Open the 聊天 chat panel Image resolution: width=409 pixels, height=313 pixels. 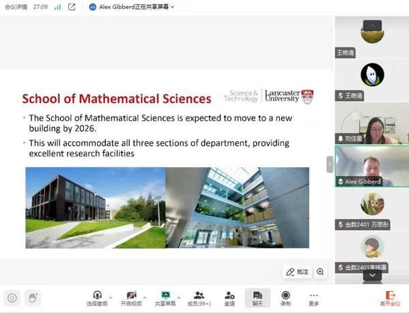257,298
